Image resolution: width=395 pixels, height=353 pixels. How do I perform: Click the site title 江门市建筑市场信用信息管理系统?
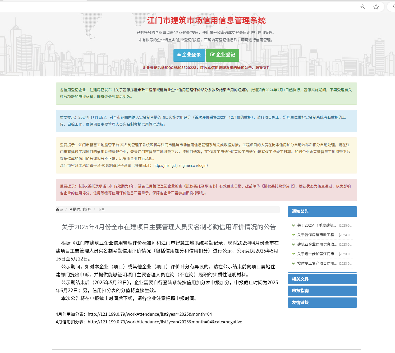tap(206, 20)
